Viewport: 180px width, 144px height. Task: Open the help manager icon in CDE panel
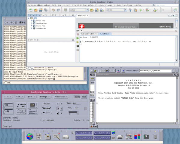point(146,137)
